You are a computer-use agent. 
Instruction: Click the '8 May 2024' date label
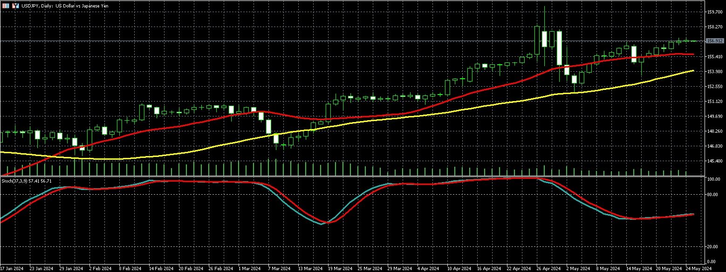click(609, 269)
